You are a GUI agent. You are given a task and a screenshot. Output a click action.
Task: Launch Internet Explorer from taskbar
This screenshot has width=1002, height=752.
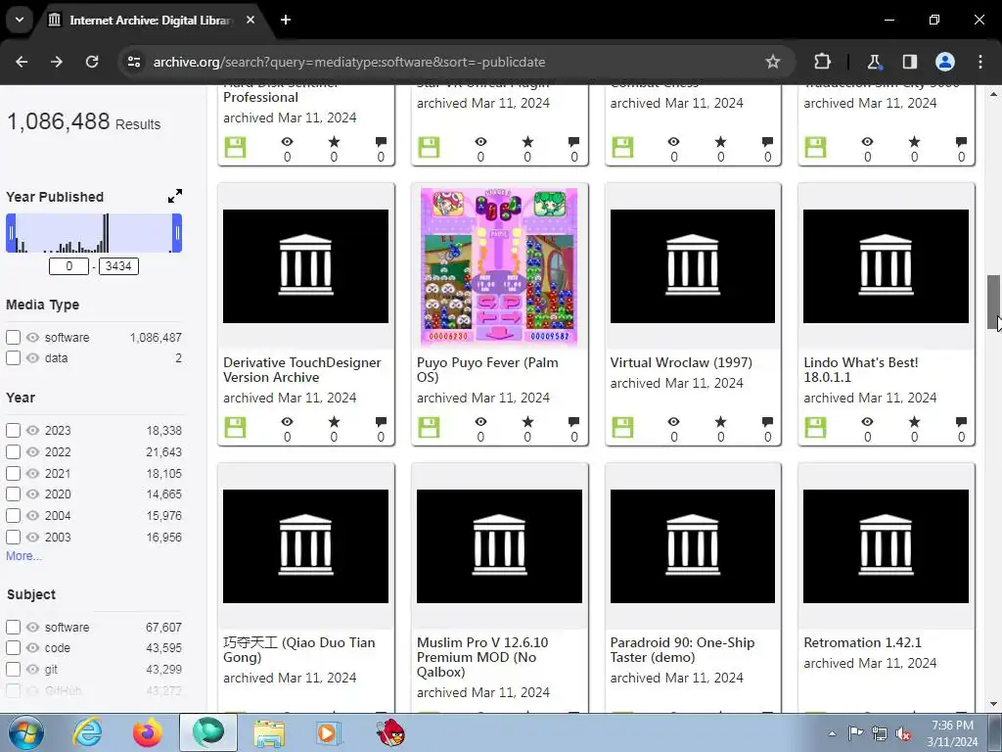[x=87, y=733]
